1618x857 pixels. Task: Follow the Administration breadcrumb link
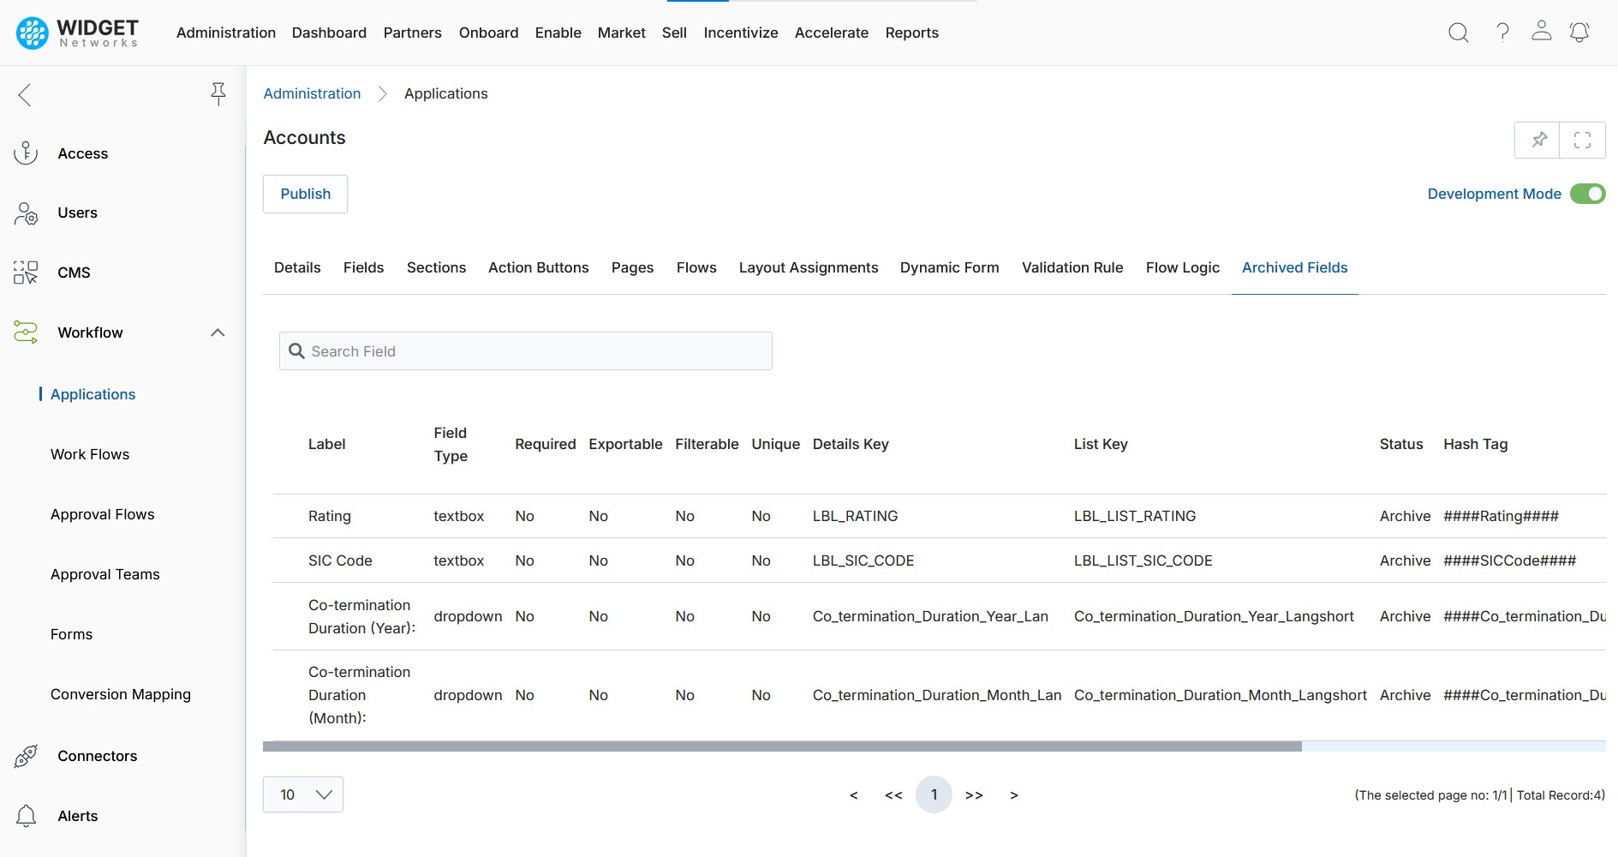(312, 93)
